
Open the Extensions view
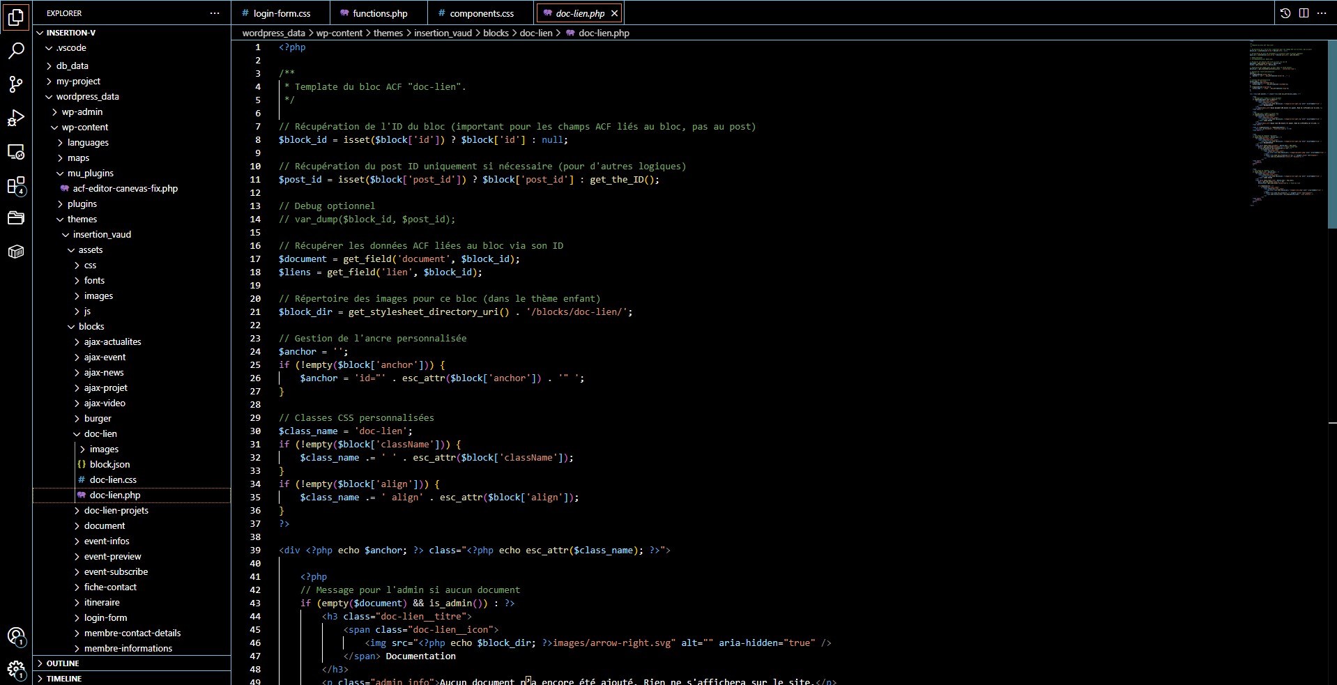[16, 185]
